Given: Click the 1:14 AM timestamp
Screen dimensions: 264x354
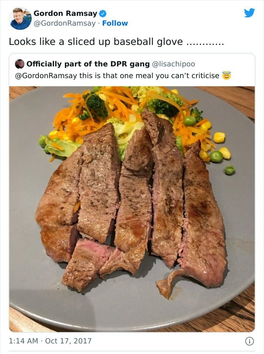Looking at the screenshot, I should click(23, 341).
